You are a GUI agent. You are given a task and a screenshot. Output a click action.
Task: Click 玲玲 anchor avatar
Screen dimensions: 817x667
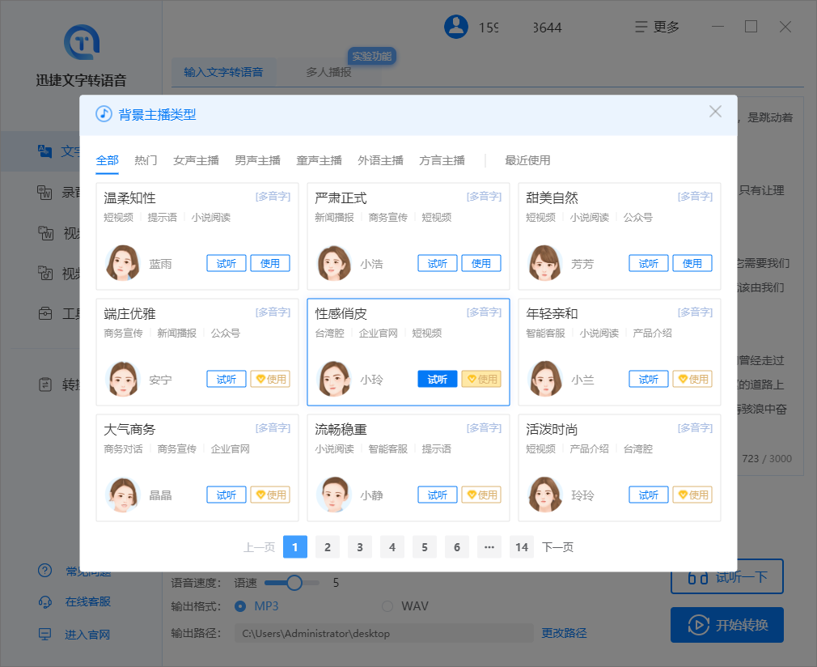click(545, 495)
